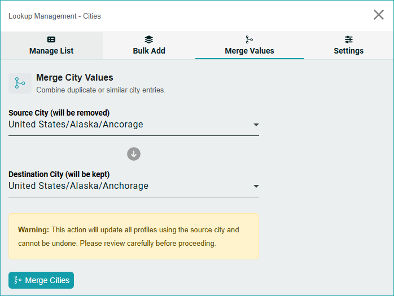Click the branch icon inside Merge Cities button
This screenshot has width=394, height=296.
tap(17, 280)
